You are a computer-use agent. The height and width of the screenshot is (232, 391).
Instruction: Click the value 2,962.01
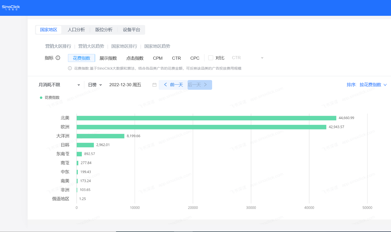tap(103, 145)
